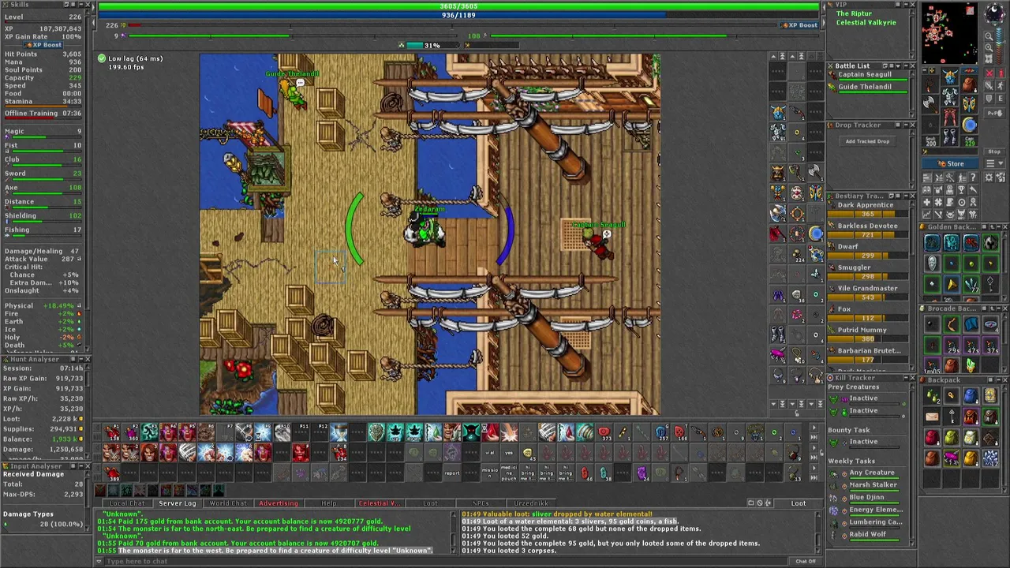The width and height of the screenshot is (1010, 568).
Task: Click the green health bar at top
Action: [458, 6]
